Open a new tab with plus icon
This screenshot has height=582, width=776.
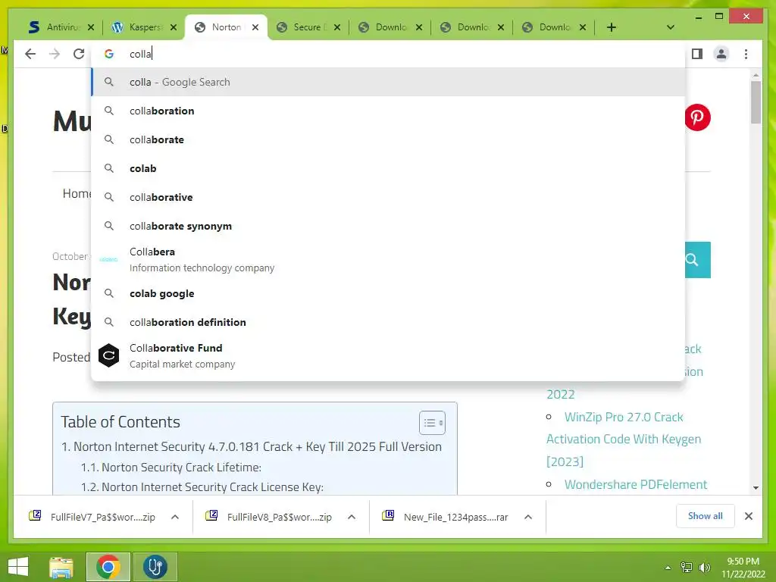(x=612, y=27)
